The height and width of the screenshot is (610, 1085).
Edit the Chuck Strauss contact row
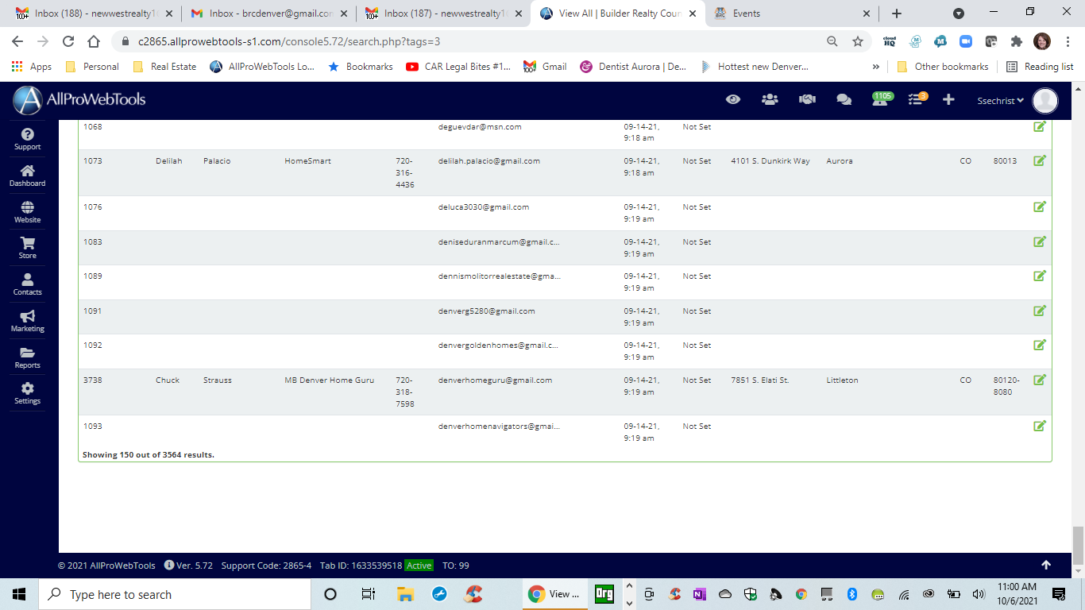pyautogui.click(x=1039, y=380)
